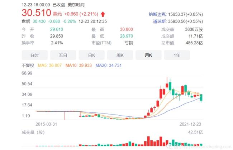Click the price change +0.660 (+2.21%)

click(81, 14)
